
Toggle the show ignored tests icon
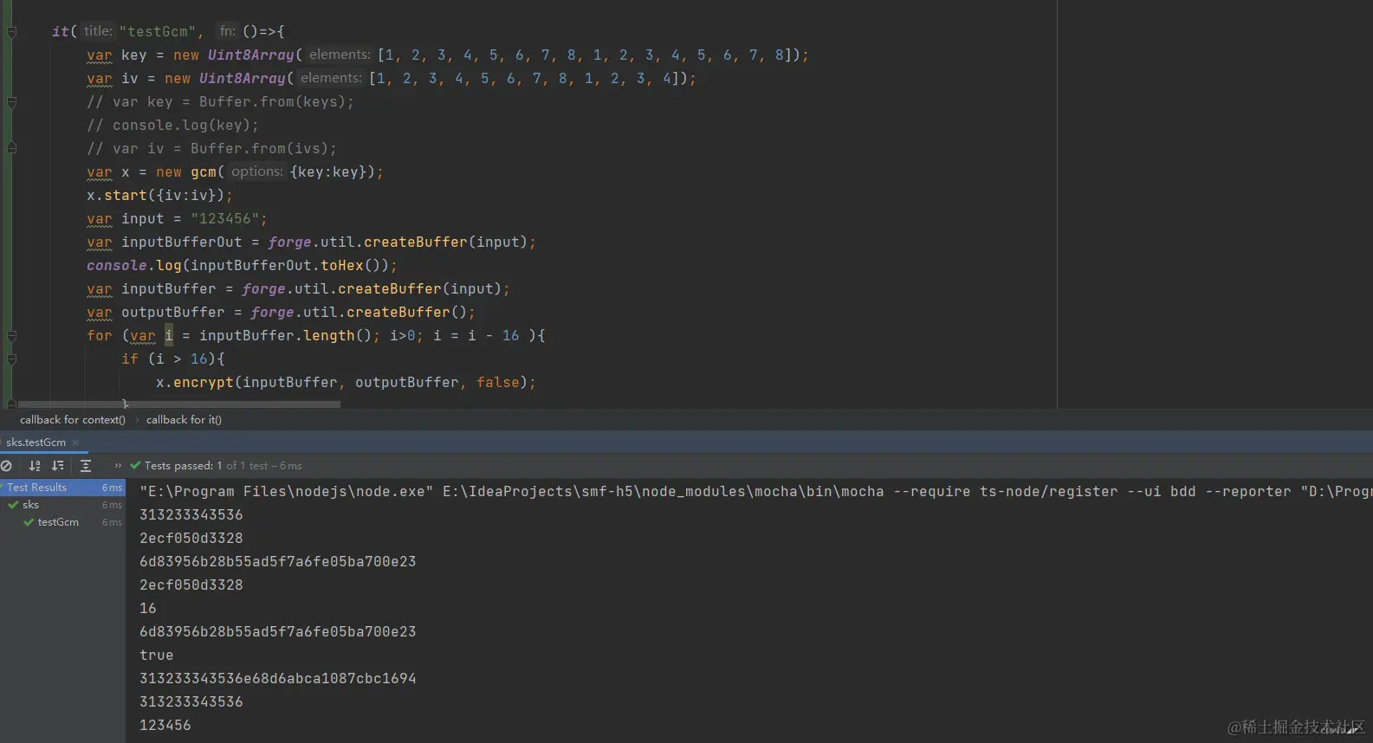pos(6,466)
